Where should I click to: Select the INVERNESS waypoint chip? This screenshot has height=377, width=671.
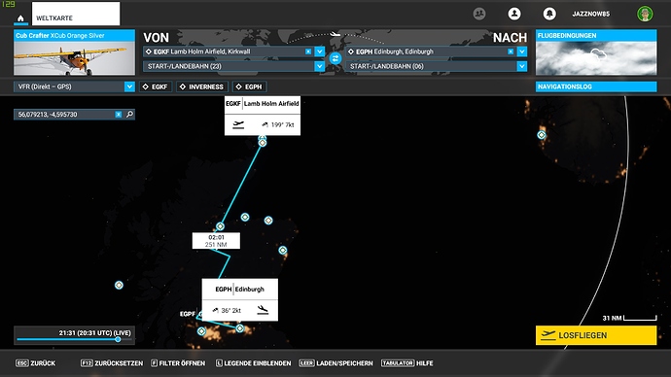pos(202,86)
